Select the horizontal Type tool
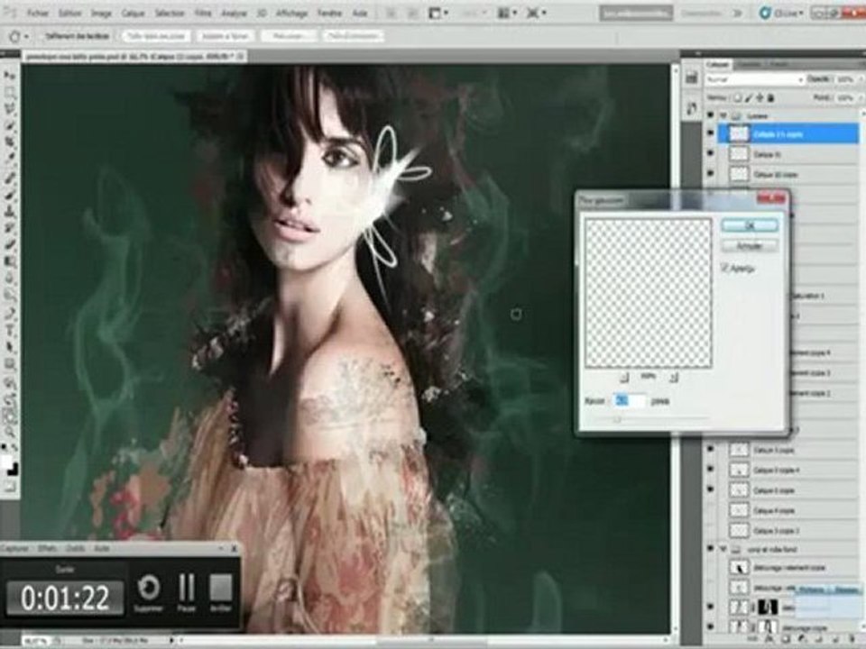The image size is (866, 649). click(x=11, y=330)
